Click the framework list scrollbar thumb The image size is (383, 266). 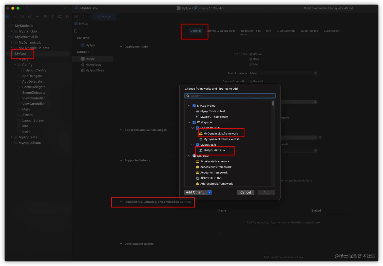click(x=273, y=103)
